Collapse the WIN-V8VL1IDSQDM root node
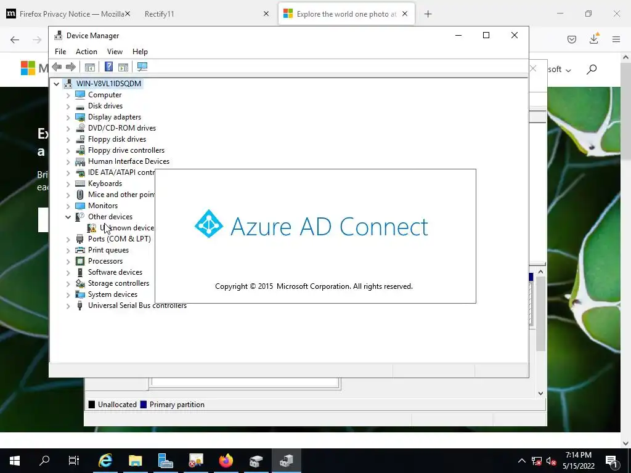Viewport: 631px width, 473px height. tap(56, 84)
